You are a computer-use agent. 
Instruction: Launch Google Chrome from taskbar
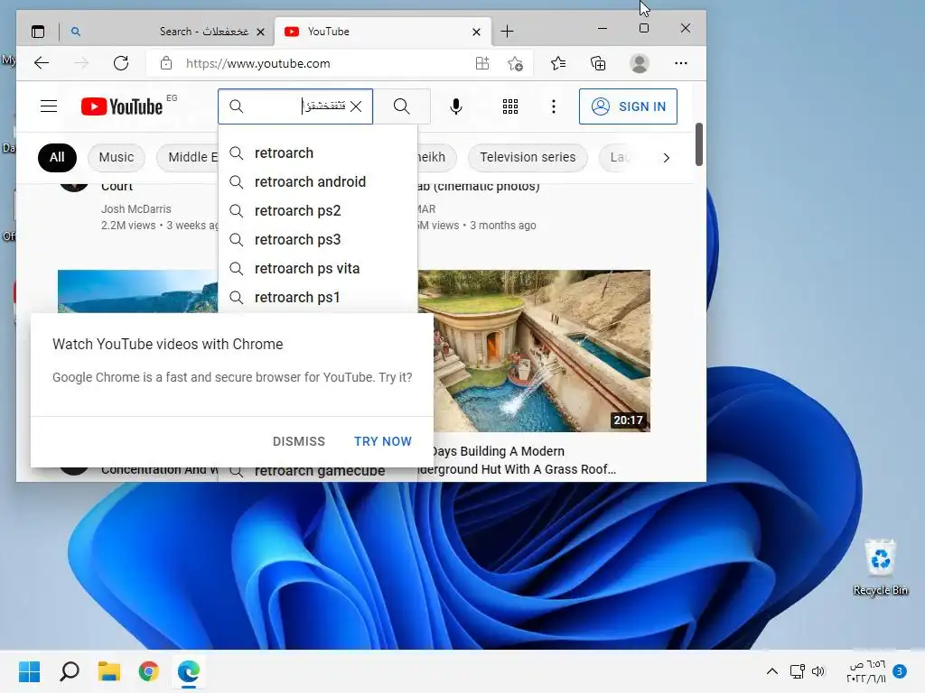click(149, 671)
